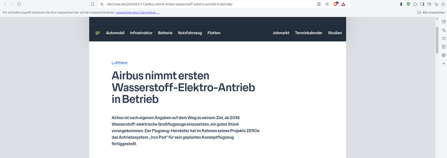447x158 pixels.
Task: Open reading list book icon in sidebar
Action: point(444,55)
